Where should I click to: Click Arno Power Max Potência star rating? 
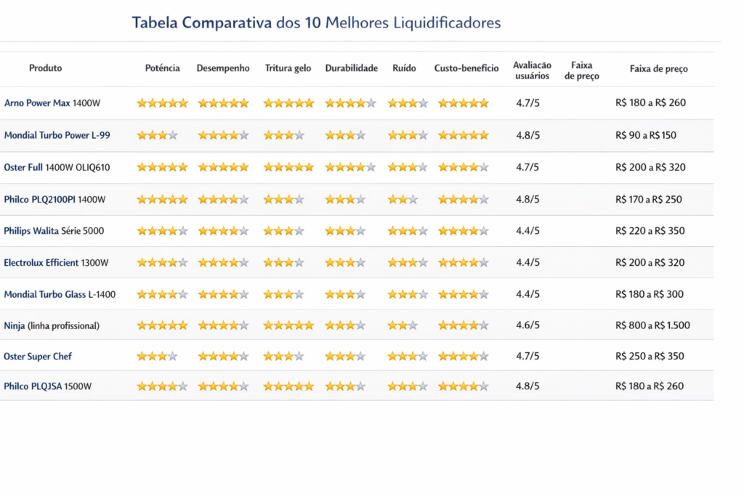tap(162, 103)
